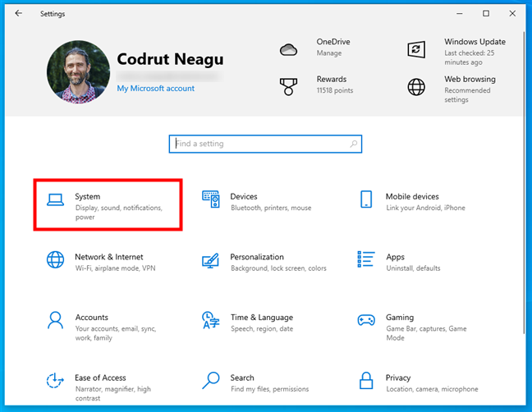Open the Search category title
Image resolution: width=532 pixels, height=412 pixels.
(x=242, y=378)
